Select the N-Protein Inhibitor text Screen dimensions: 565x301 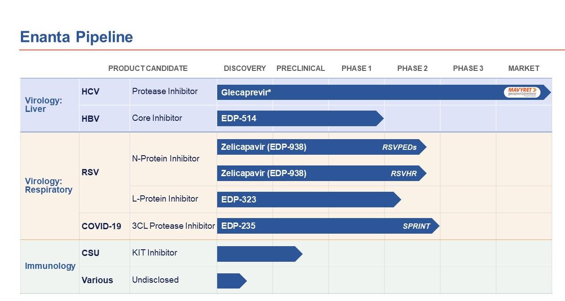click(165, 158)
